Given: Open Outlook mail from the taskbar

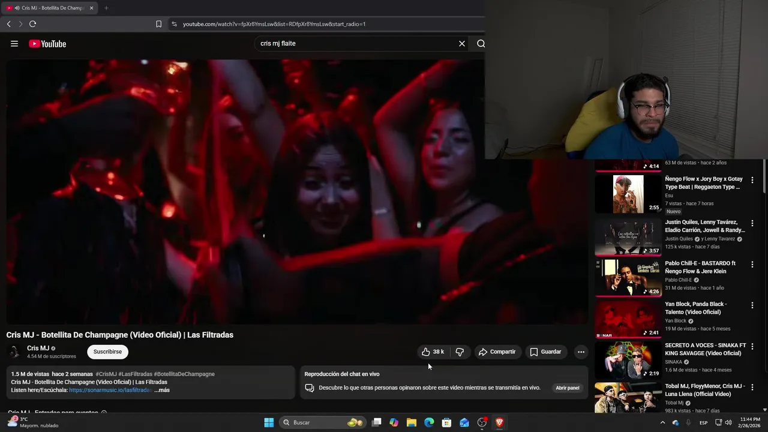Looking at the screenshot, I should pyautogui.click(x=464, y=422).
